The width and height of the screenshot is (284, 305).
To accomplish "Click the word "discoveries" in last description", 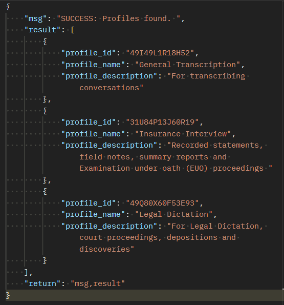I will [104, 249].
